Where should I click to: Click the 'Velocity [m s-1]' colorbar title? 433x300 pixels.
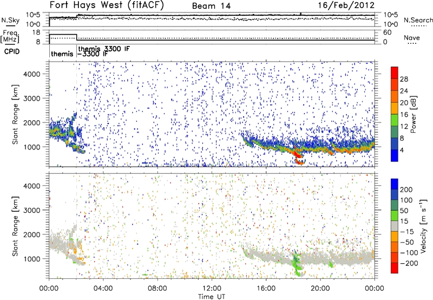(423, 226)
